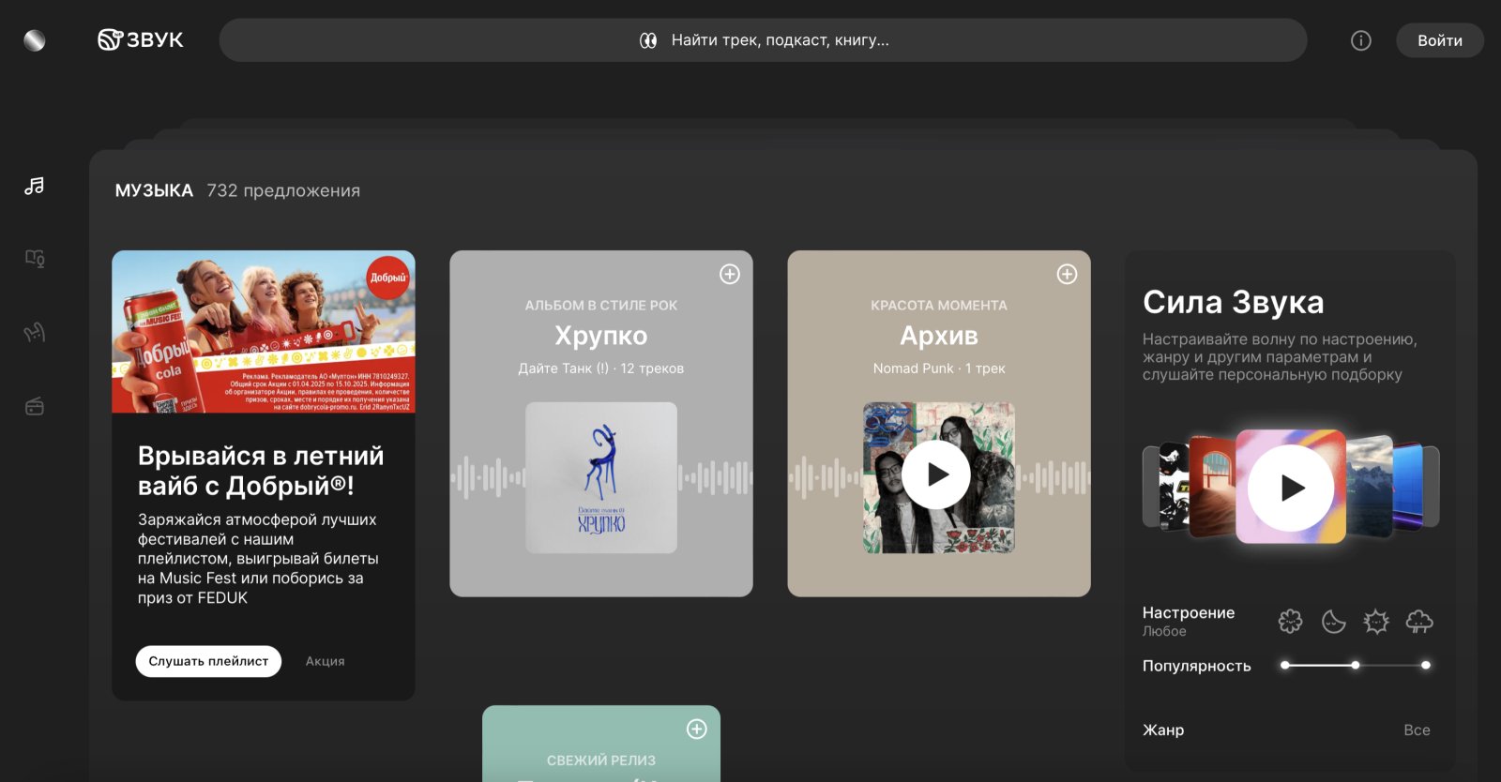Click the Nomad Punk artist text

913,368
